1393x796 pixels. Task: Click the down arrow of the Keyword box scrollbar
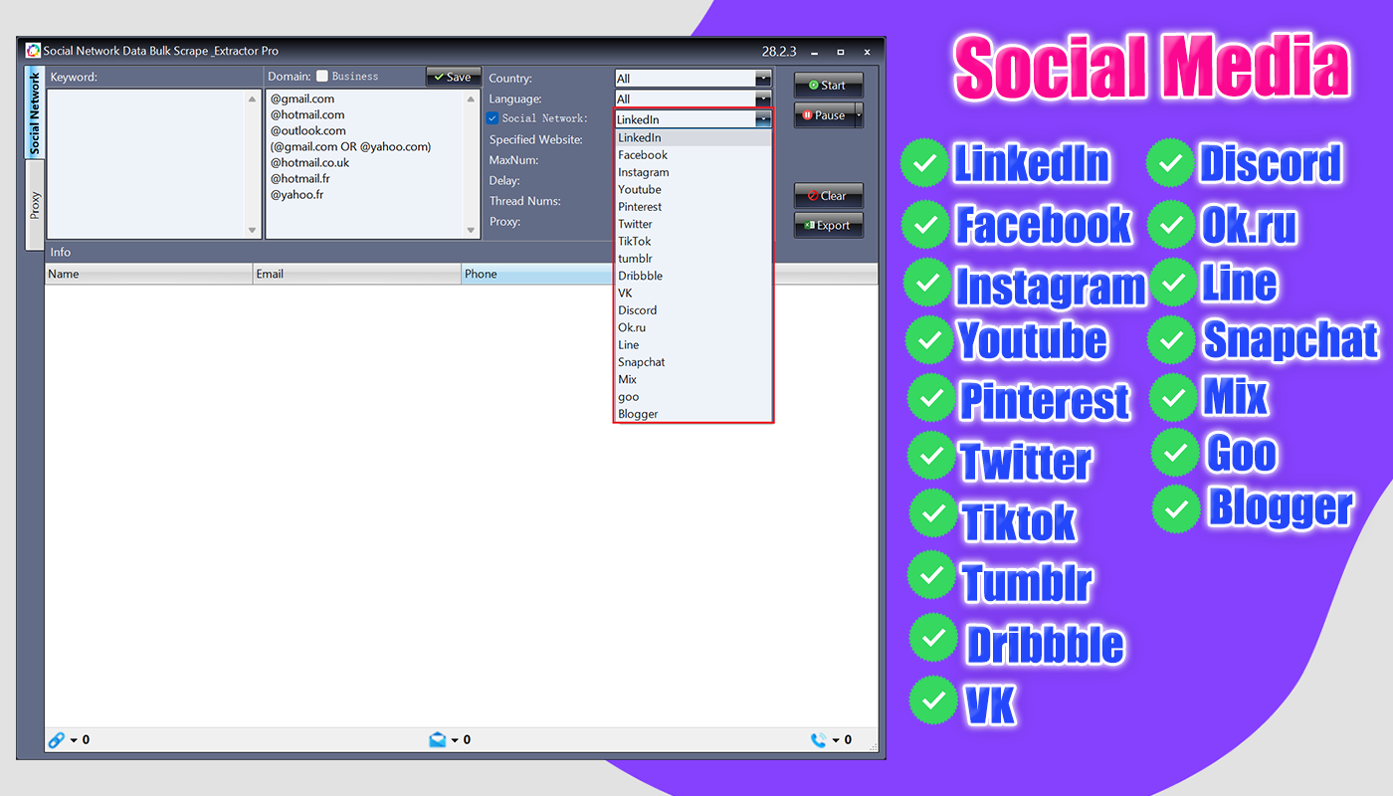click(253, 230)
